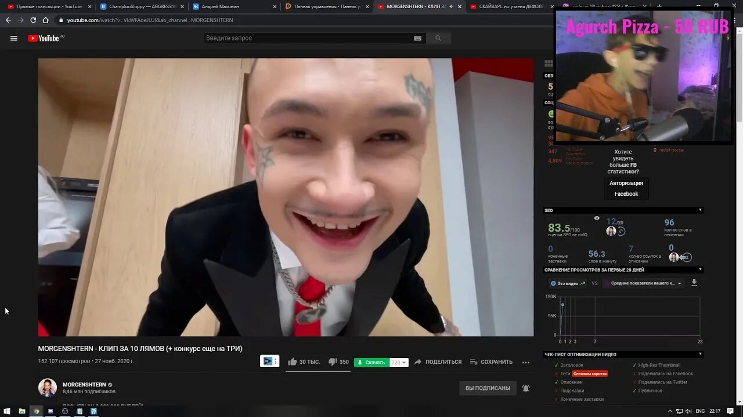
Task: Click the video title text
Action: pos(140,349)
